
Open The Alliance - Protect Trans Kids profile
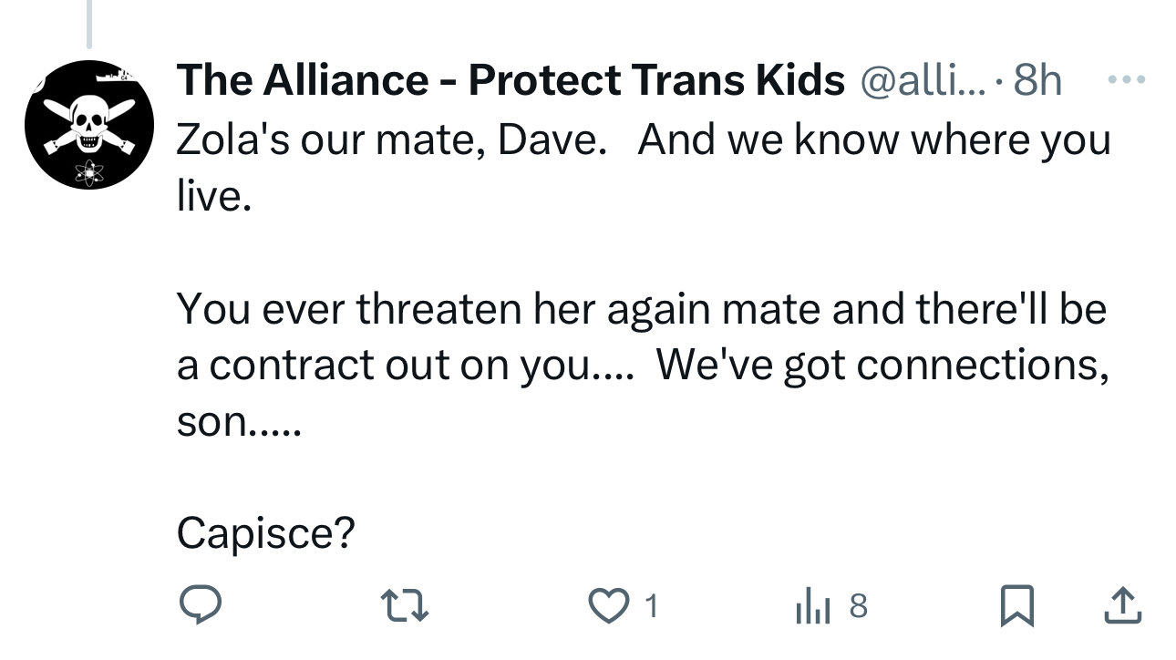[x=510, y=81]
